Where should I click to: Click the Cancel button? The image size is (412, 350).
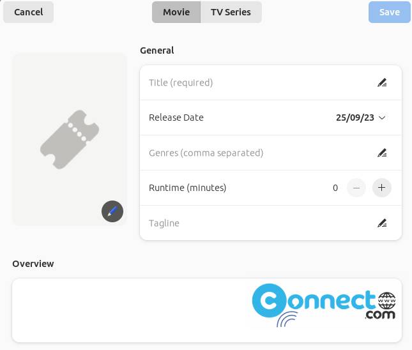(28, 12)
